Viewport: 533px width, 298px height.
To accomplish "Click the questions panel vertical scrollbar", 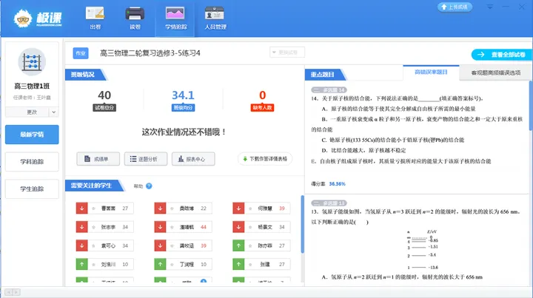I will [531, 105].
